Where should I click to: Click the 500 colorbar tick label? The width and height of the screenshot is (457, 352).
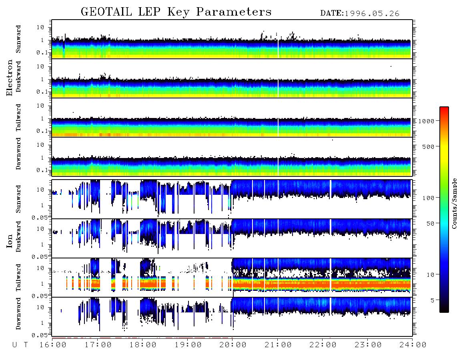tap(428, 146)
